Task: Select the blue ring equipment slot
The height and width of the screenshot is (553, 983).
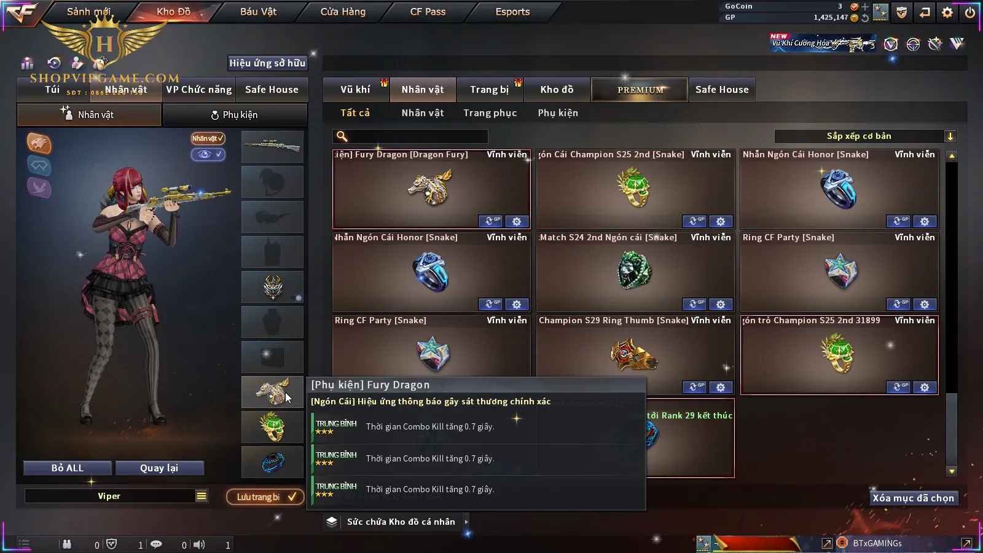Action: (x=272, y=462)
